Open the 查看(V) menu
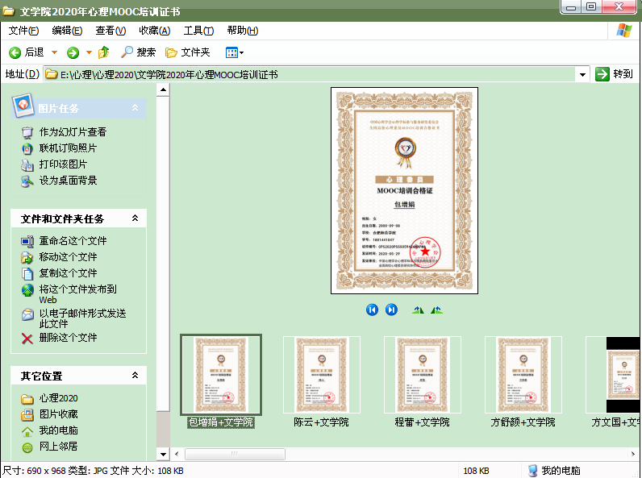This screenshot has height=478, width=642. coord(110,31)
